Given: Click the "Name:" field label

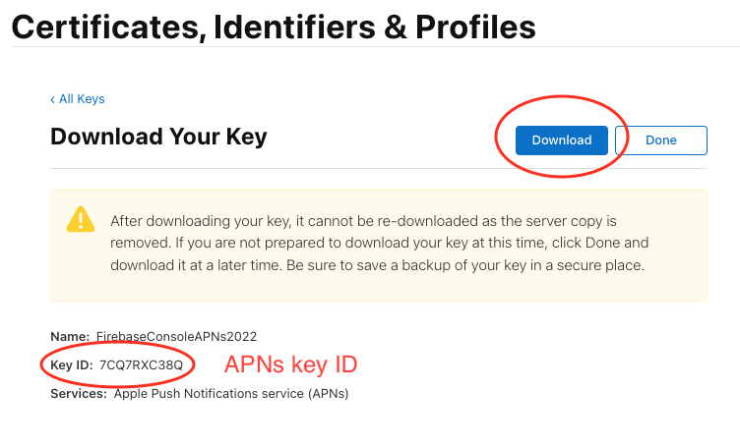Looking at the screenshot, I should coord(69,337).
